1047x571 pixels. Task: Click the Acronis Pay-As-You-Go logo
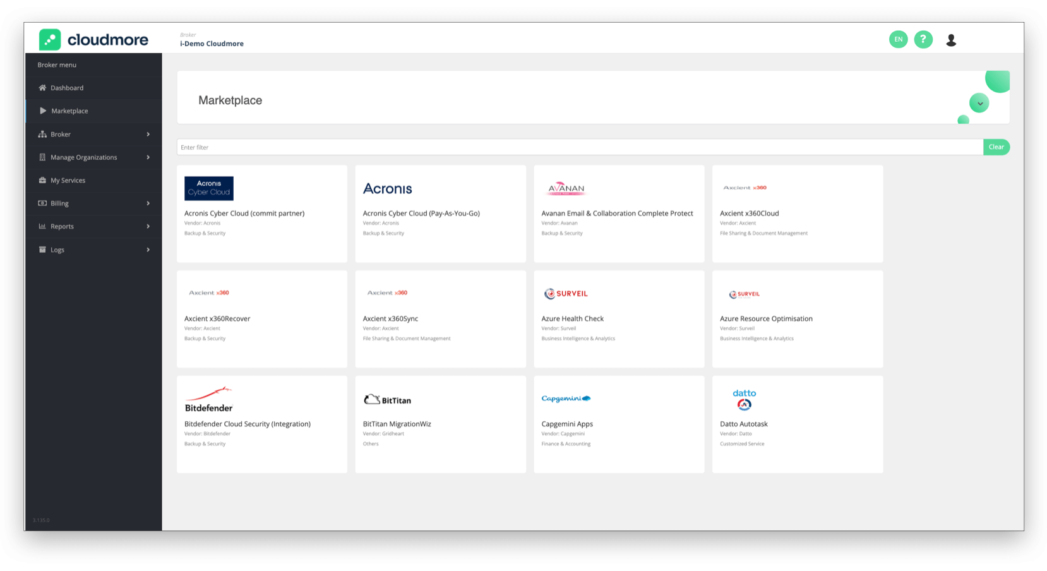tap(387, 188)
